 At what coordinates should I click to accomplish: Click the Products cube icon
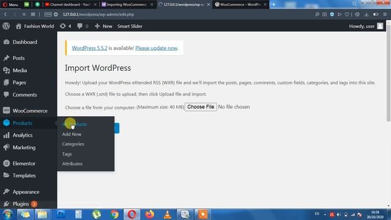click(x=6, y=123)
